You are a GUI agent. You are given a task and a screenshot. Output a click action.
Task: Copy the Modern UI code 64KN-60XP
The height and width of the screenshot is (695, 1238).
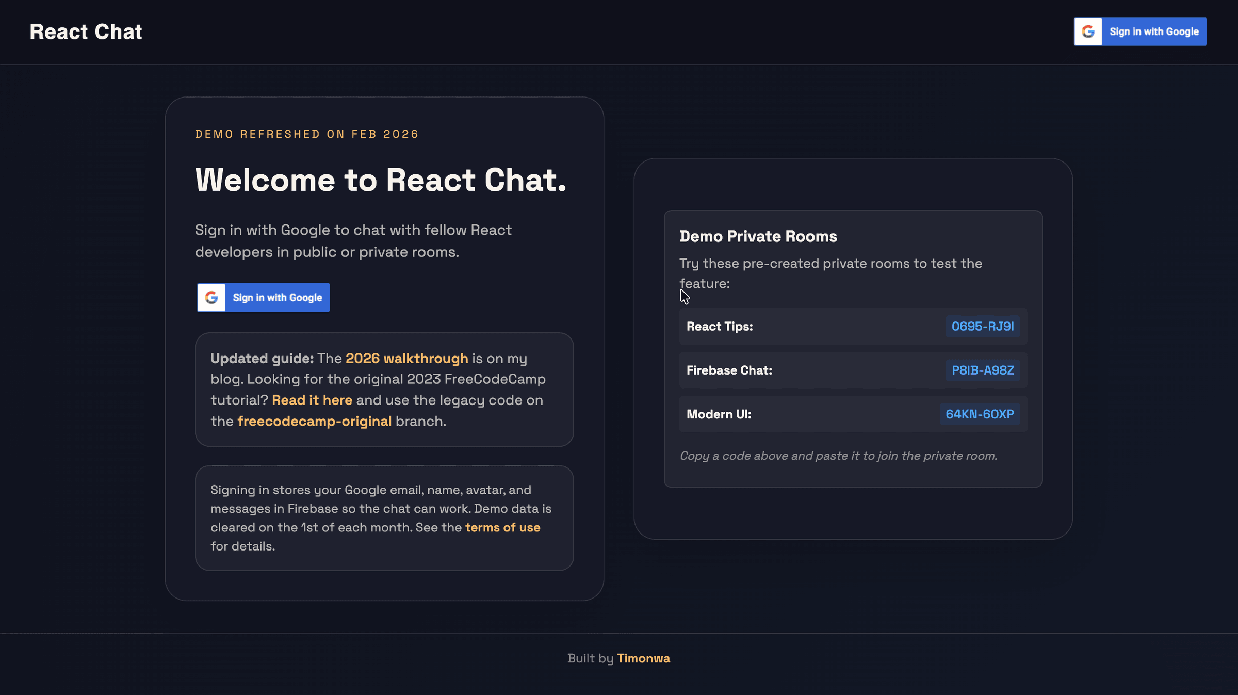click(980, 414)
